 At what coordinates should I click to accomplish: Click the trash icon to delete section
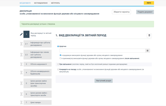point(149,36)
